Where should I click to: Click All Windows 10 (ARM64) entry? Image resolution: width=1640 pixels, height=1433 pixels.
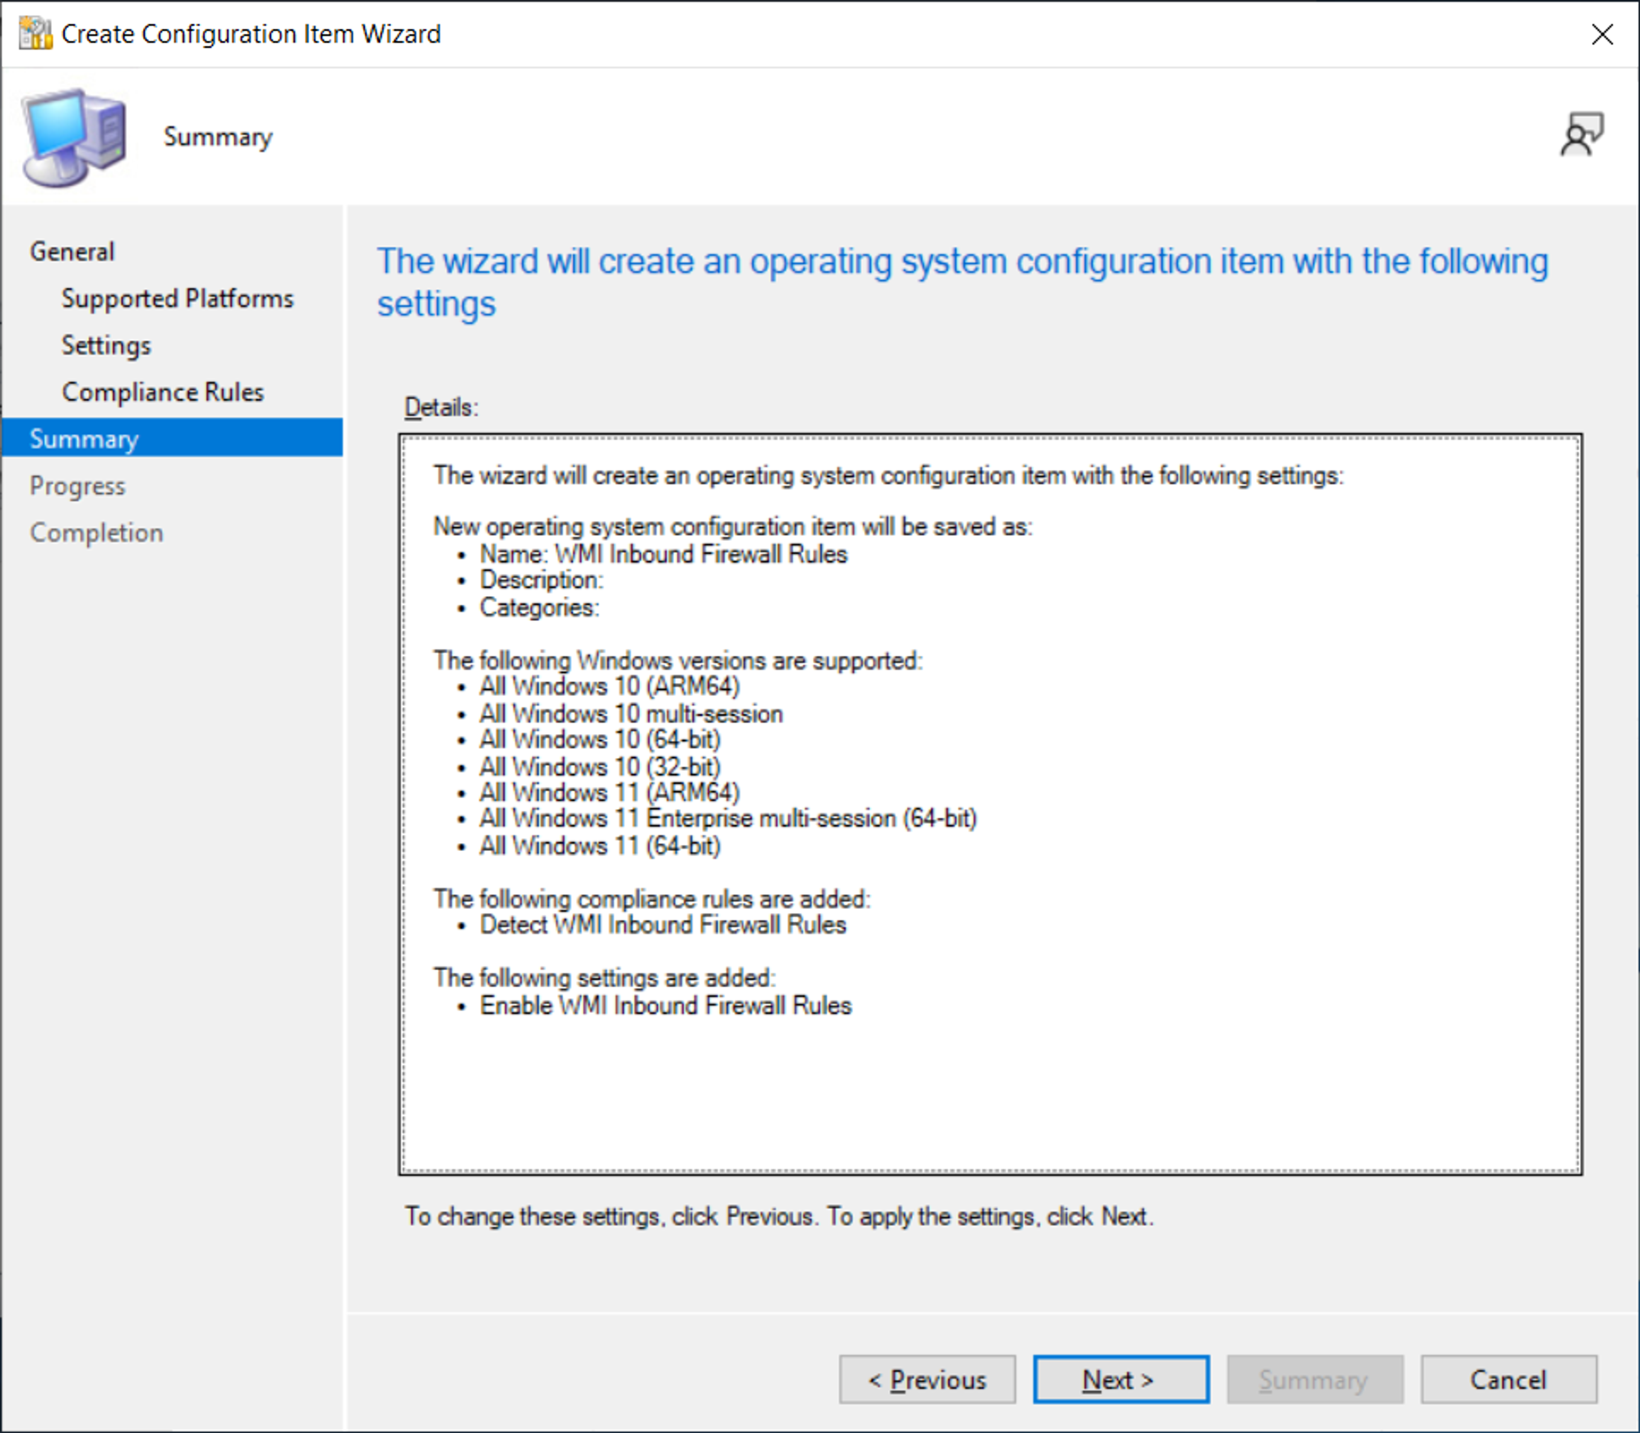pos(609,686)
